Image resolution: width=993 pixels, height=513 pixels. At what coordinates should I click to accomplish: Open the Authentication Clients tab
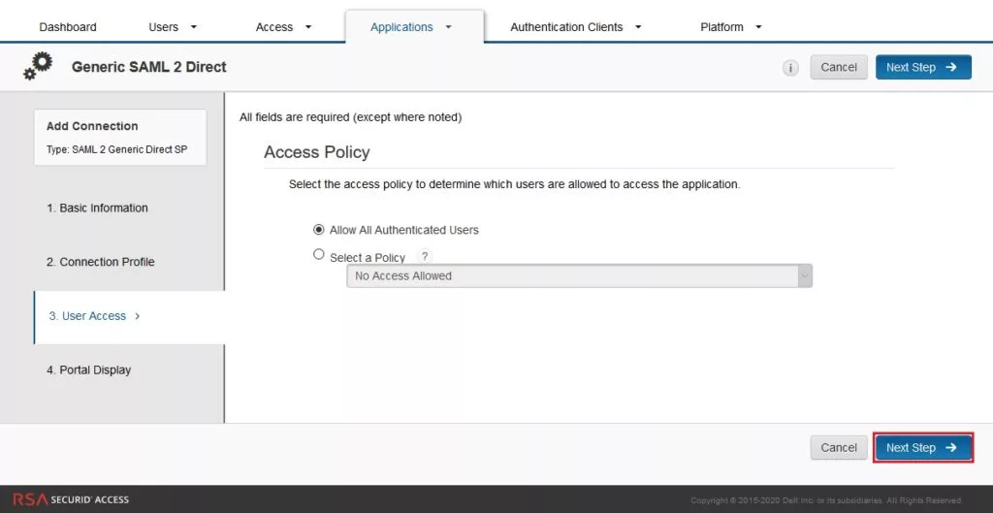point(566,27)
